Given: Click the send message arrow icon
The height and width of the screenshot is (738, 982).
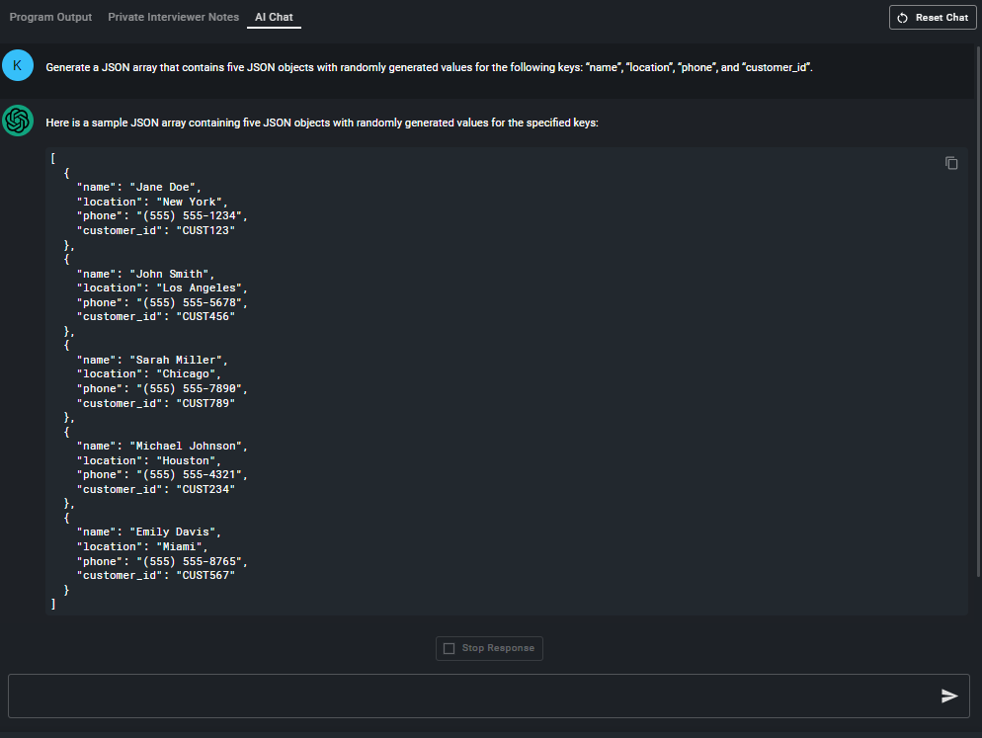Looking at the screenshot, I should (949, 696).
